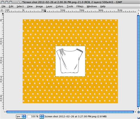Open the Select menu

(20, 6)
